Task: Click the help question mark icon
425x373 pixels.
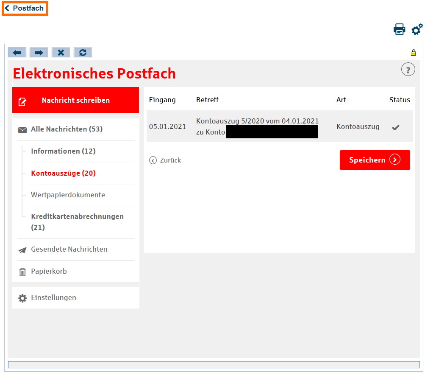Action: [408, 70]
